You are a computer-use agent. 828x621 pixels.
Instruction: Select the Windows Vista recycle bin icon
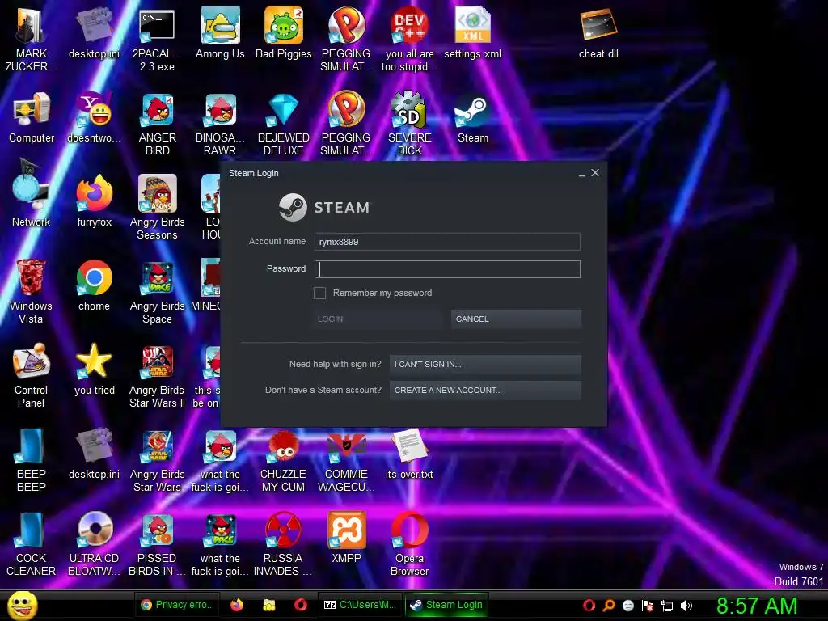[32, 292]
